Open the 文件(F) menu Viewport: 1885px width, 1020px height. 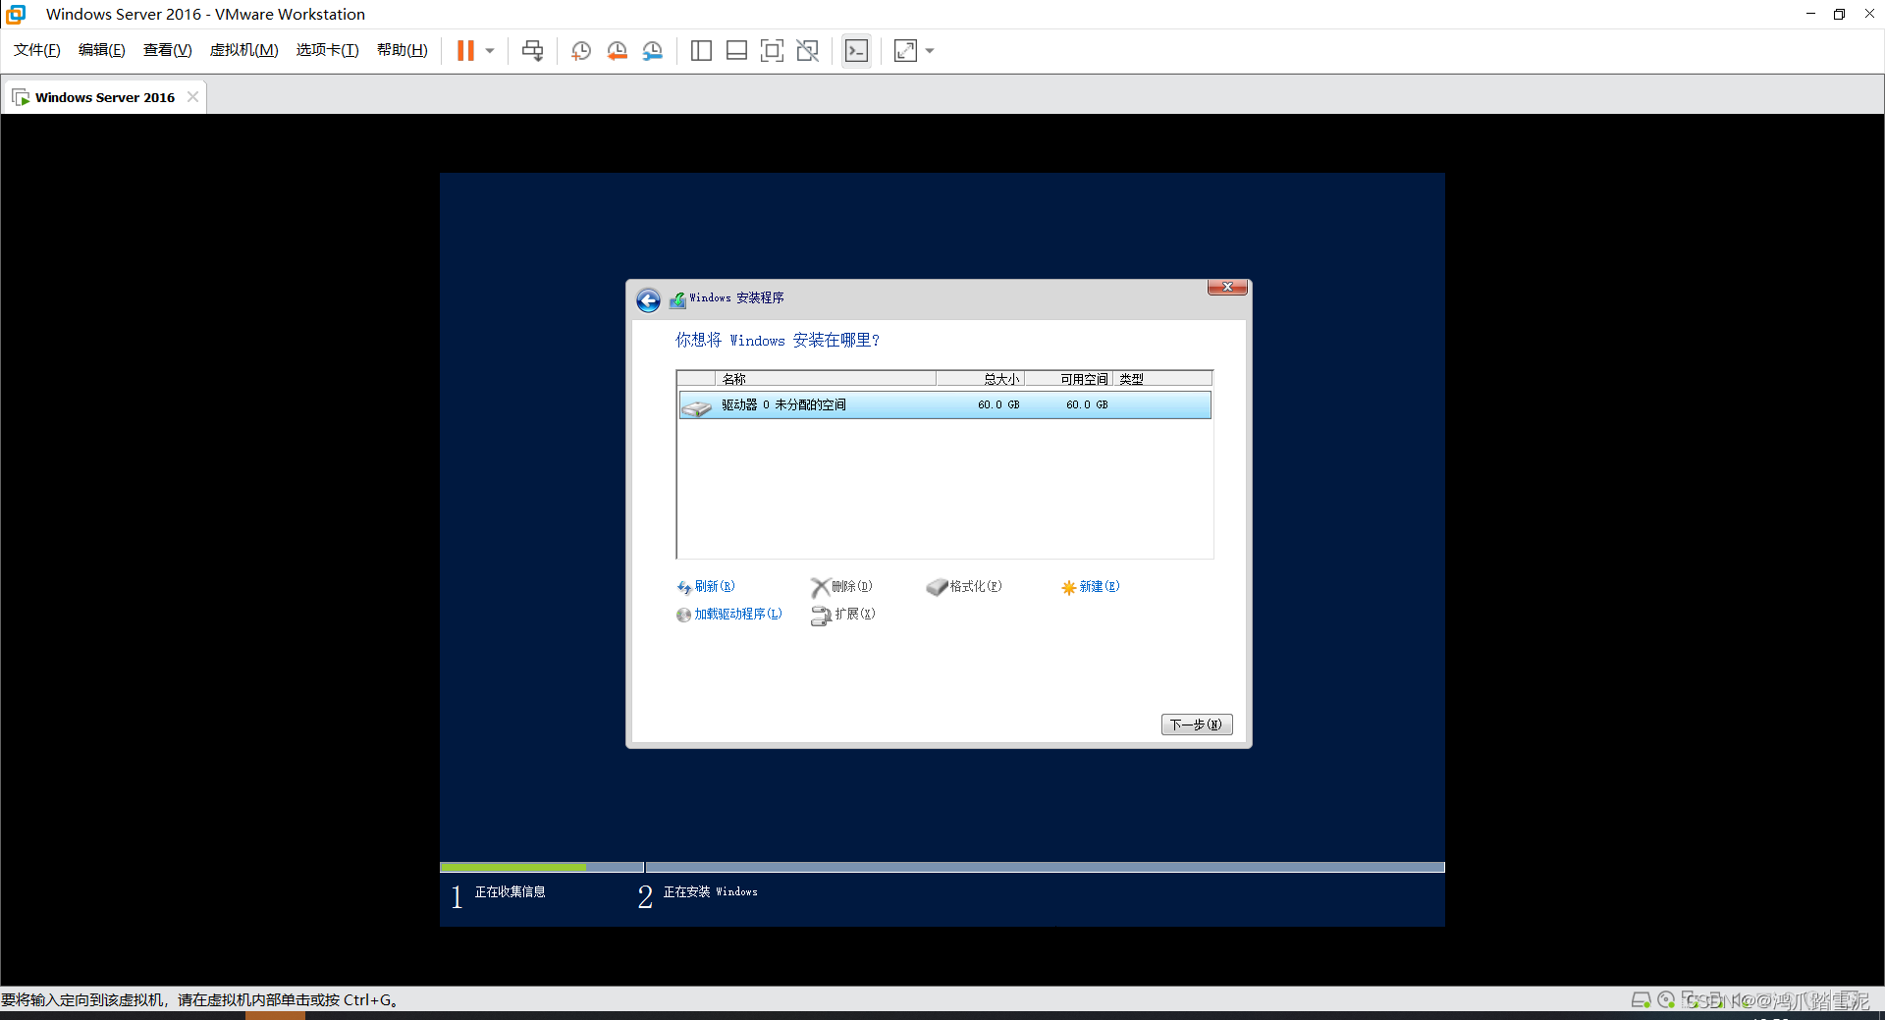pos(37,50)
